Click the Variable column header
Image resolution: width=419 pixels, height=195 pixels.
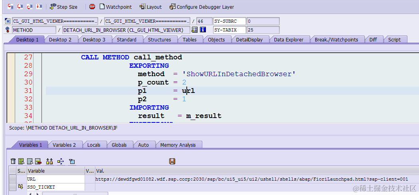[x=55, y=171]
